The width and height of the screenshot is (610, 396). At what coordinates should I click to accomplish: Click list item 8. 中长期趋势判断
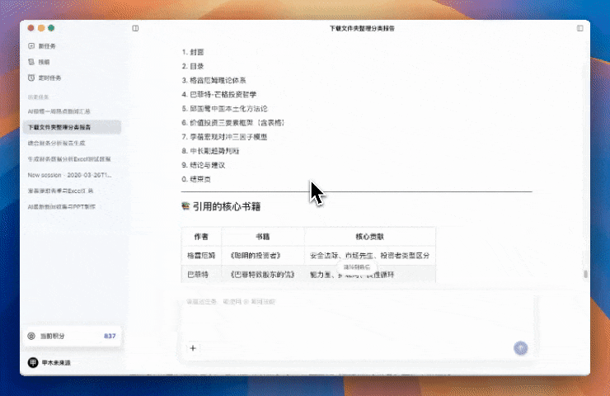210,151
